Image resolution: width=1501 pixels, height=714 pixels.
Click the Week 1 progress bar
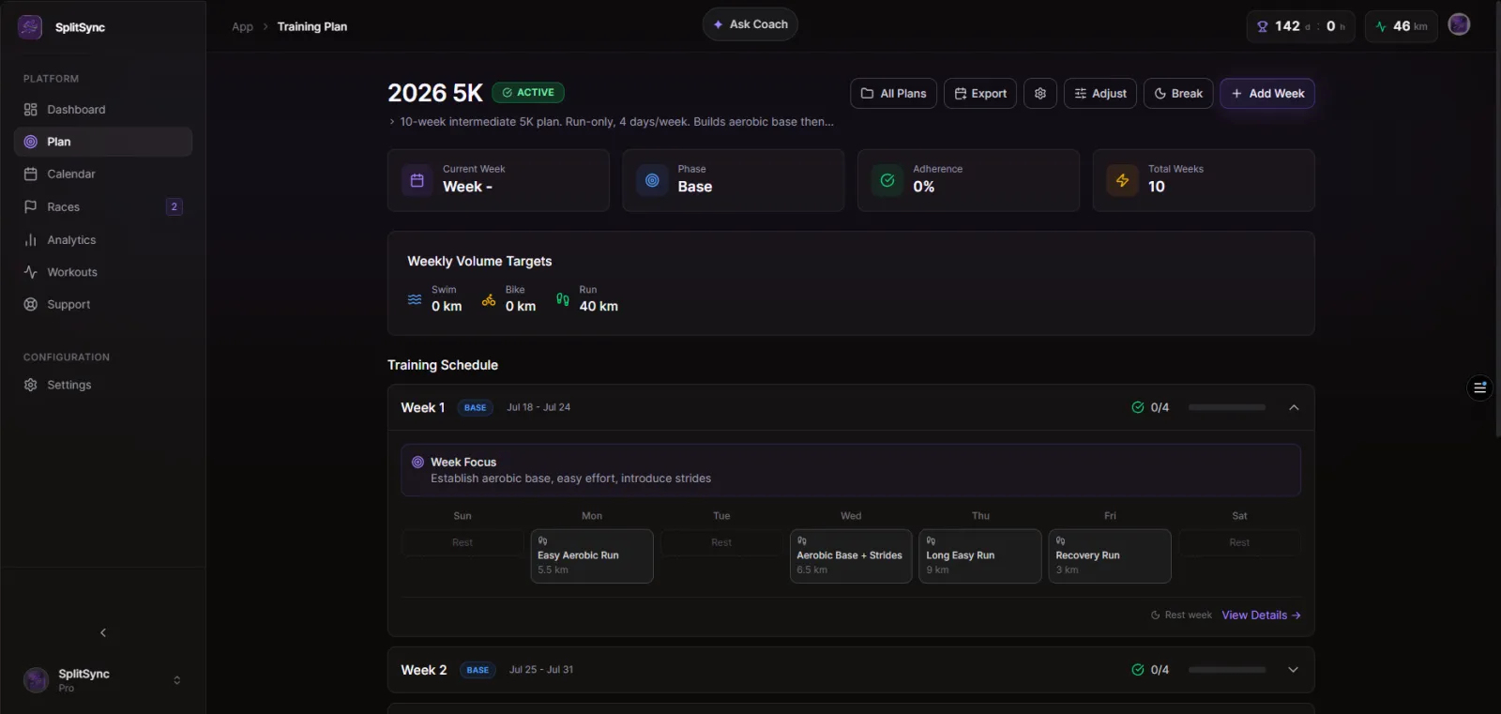coord(1227,407)
